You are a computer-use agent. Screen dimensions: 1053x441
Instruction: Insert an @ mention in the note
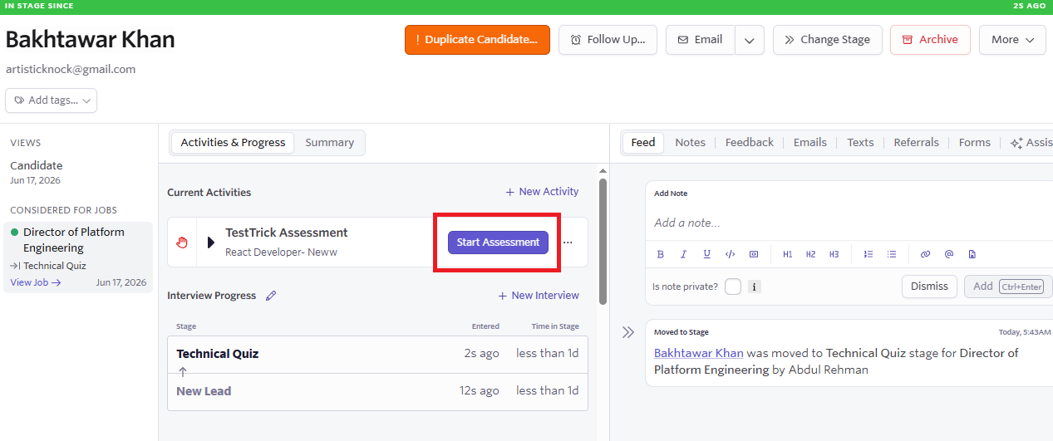pos(948,254)
